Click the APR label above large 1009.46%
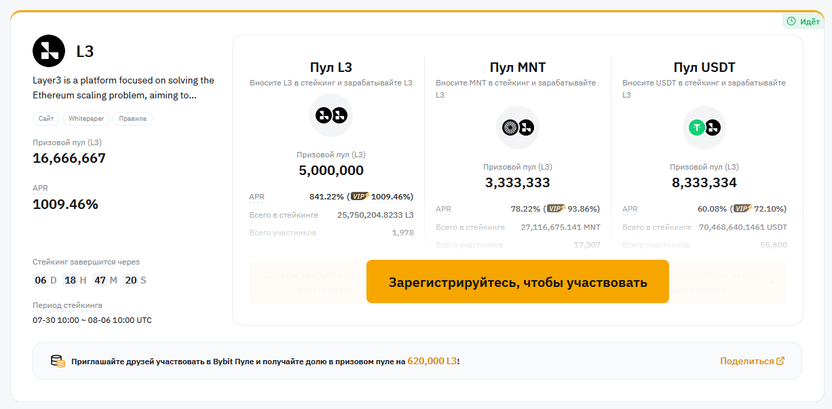The width and height of the screenshot is (832, 409). click(40, 188)
